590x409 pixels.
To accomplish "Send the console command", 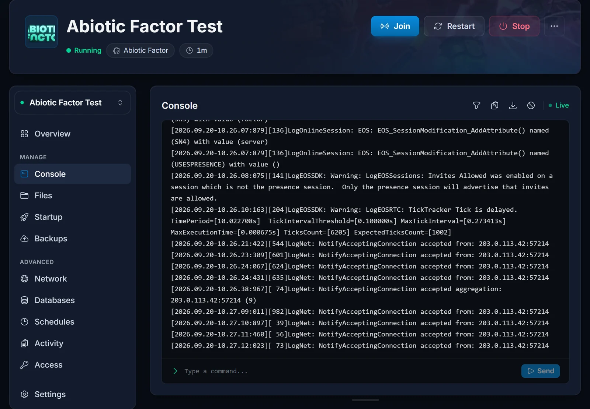I will click(x=541, y=371).
